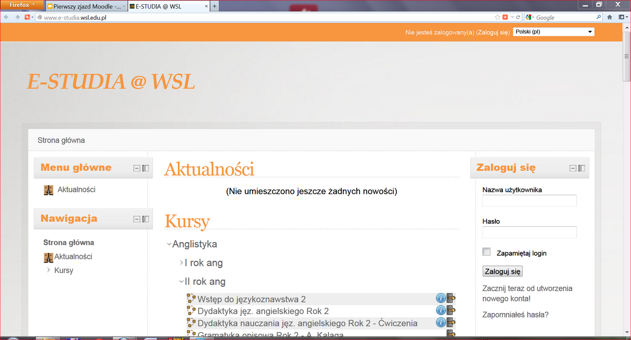Focus the Nazwa użytkownika input field
The image size is (631, 340).
529,201
